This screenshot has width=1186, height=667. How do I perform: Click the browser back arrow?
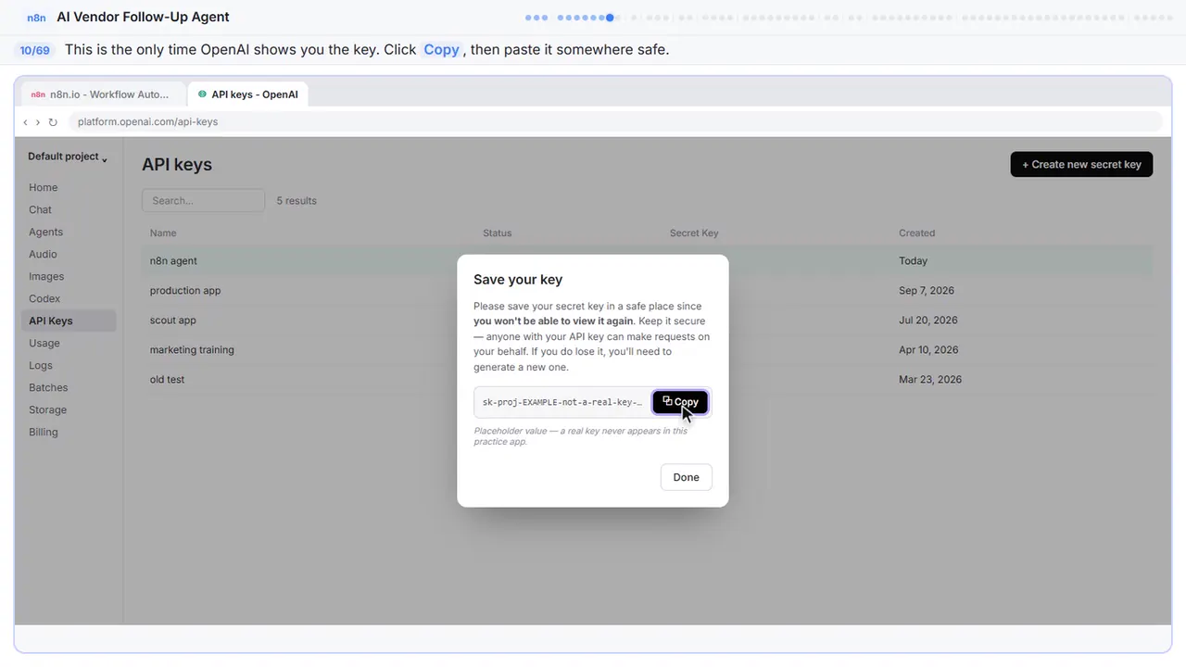pos(25,122)
